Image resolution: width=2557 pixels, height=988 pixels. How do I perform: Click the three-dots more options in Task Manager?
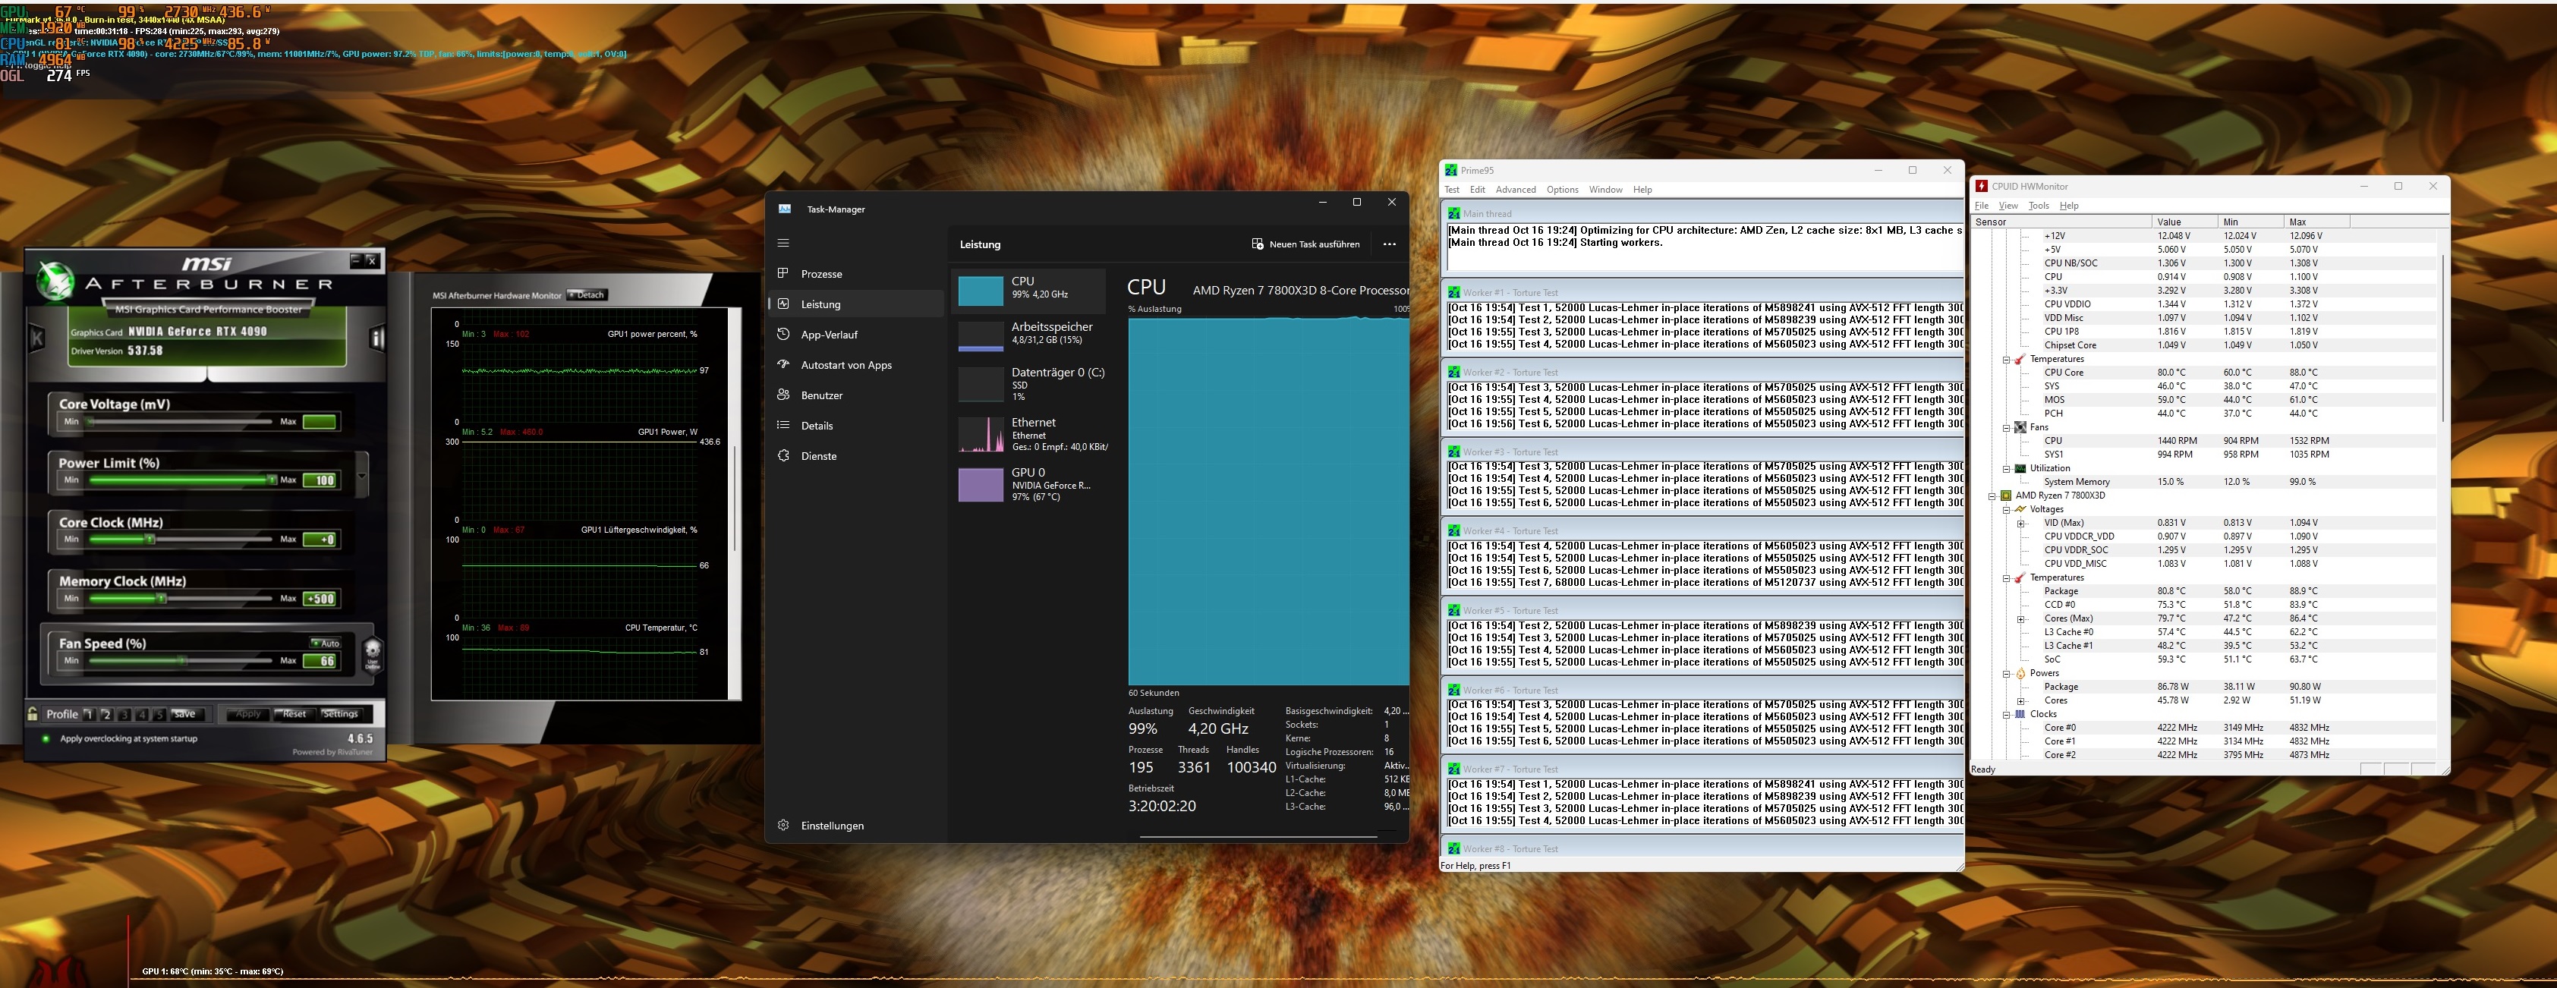click(x=1389, y=244)
